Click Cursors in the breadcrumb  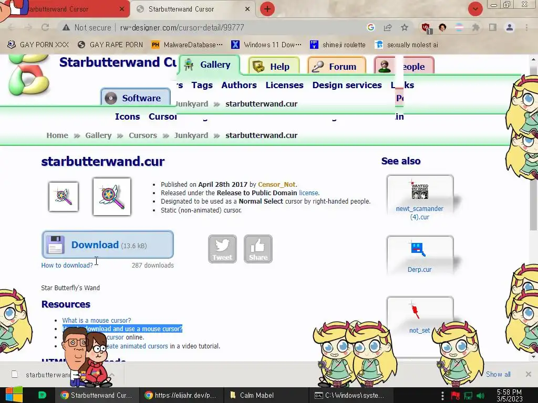click(143, 135)
